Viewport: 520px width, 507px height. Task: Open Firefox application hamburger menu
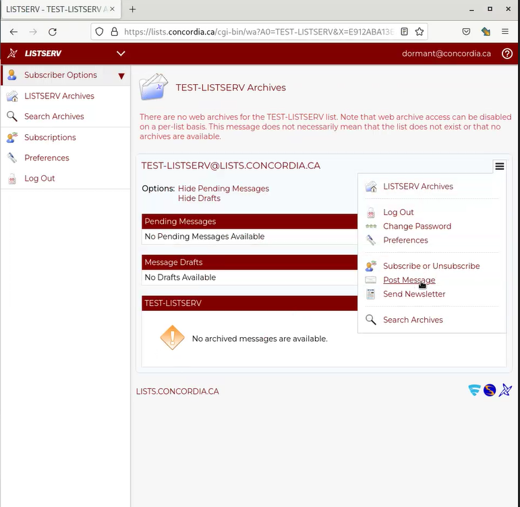pyautogui.click(x=504, y=32)
